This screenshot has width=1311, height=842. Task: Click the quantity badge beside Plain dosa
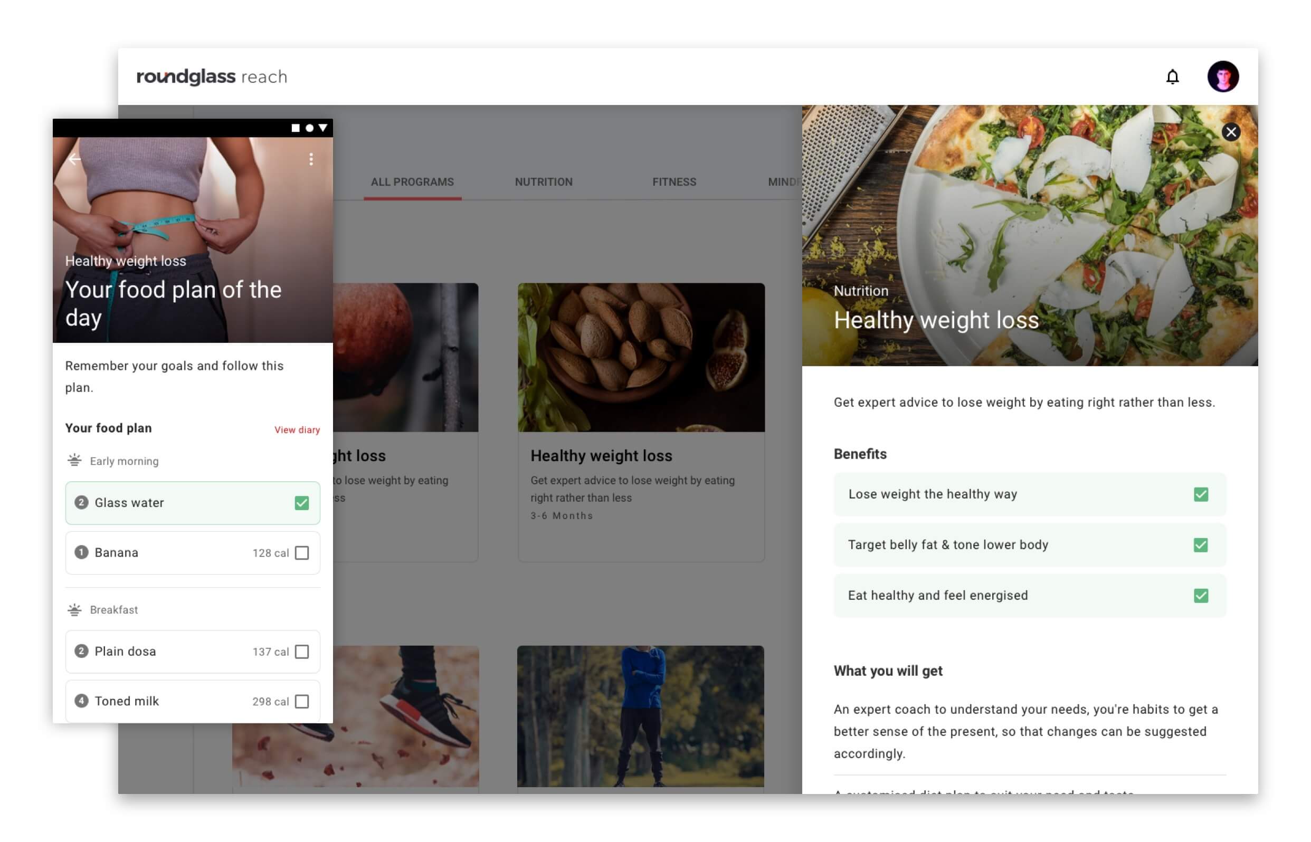point(81,650)
